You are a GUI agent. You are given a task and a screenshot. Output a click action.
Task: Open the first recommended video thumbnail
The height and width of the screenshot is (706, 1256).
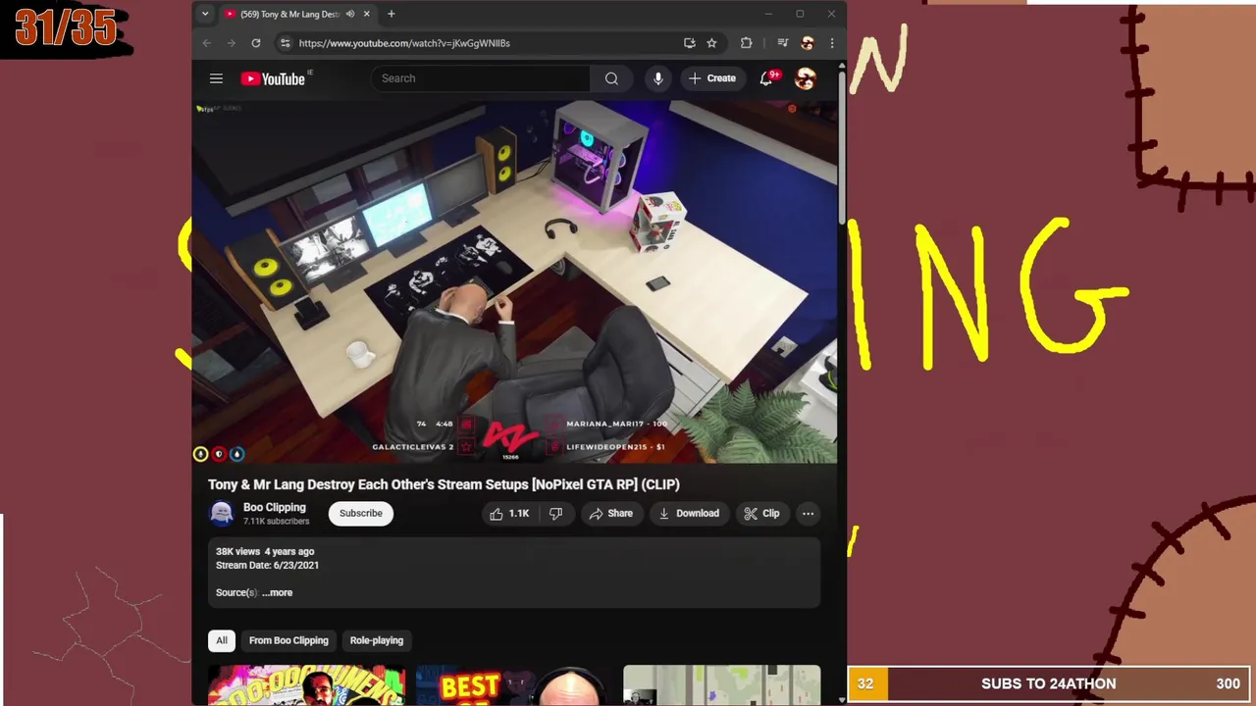(306, 685)
